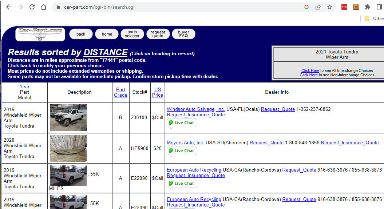Start Live Chat with Meyers Auto

(182, 150)
